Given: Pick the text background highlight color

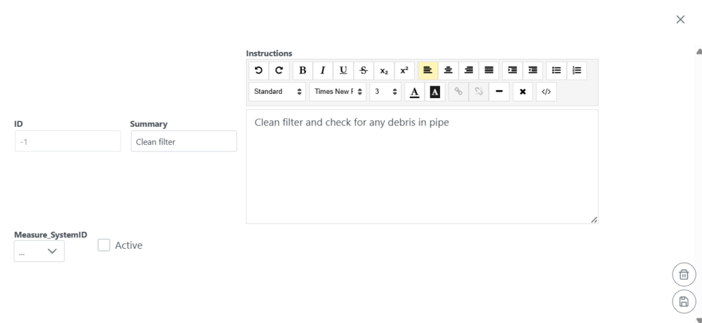Looking at the screenshot, I should coord(435,91).
